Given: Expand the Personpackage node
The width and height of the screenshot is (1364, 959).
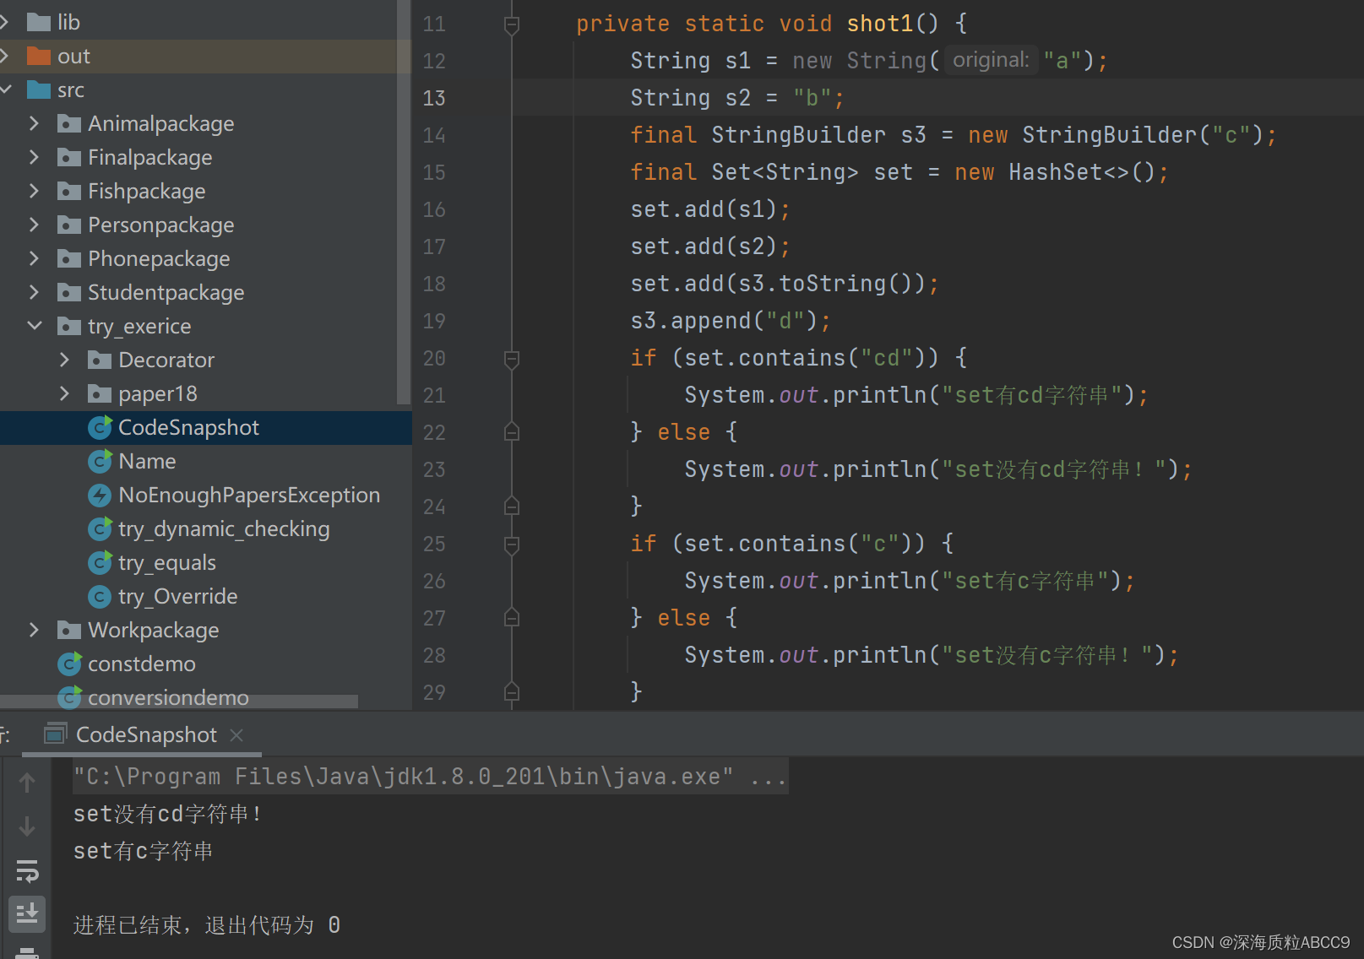Looking at the screenshot, I should click(x=34, y=225).
